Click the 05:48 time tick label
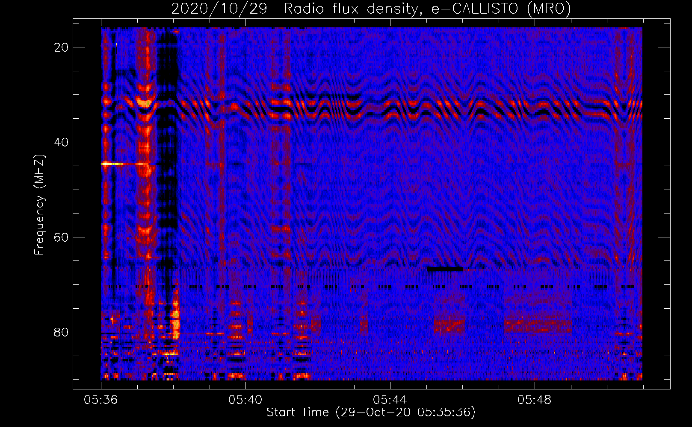Viewport: 692px width, 427px height. click(535, 400)
